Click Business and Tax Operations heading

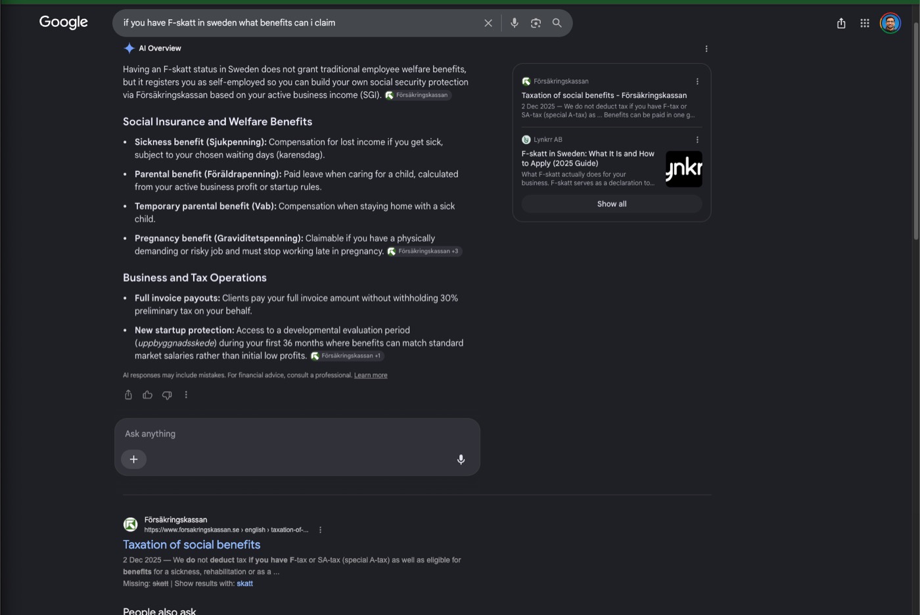(x=195, y=278)
